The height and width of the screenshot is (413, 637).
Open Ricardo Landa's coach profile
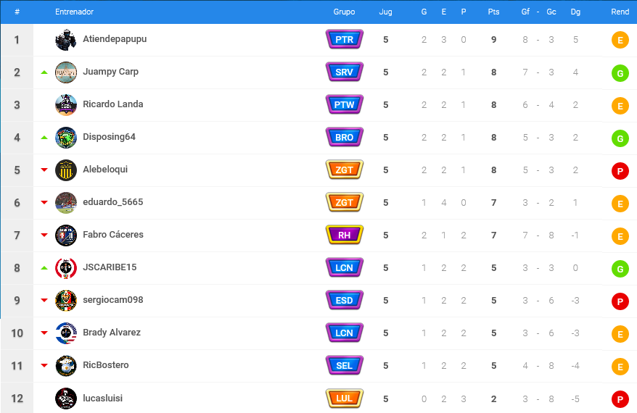click(113, 104)
